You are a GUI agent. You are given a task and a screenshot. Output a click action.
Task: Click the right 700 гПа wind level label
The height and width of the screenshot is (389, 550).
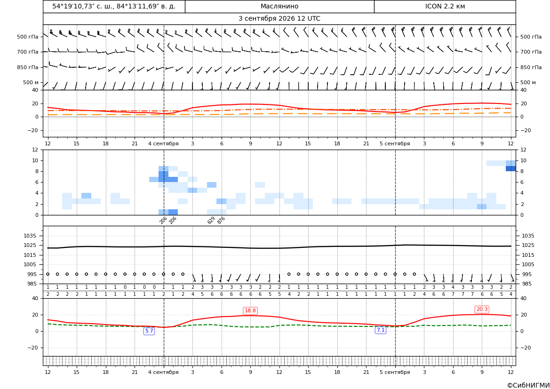531,52
